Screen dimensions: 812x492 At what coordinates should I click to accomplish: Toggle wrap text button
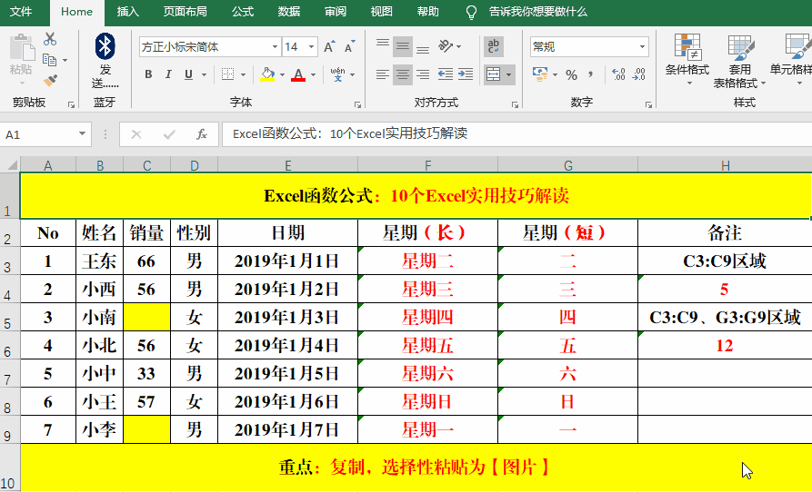click(494, 46)
